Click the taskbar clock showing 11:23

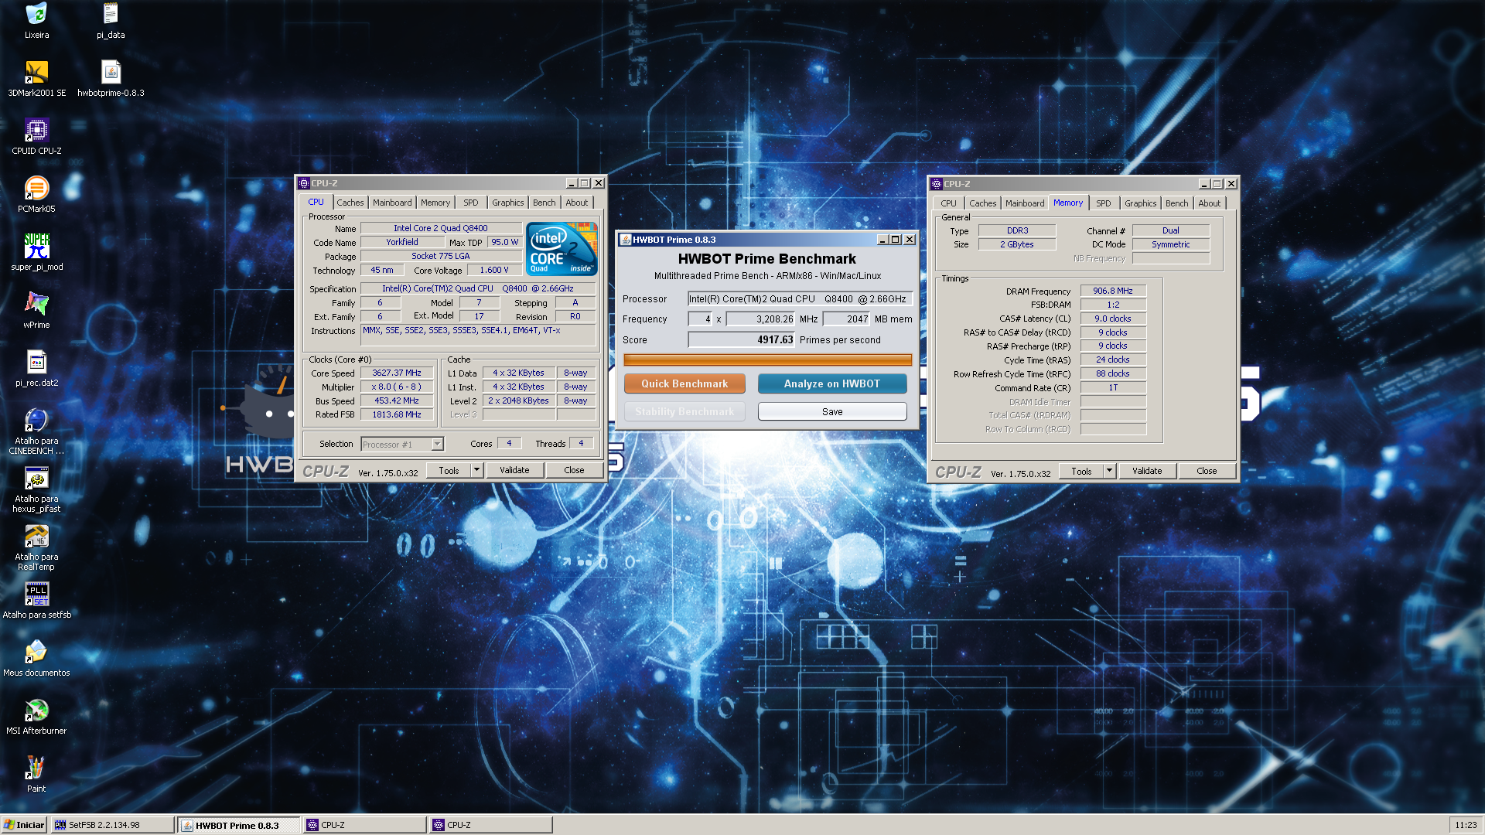point(1466,825)
